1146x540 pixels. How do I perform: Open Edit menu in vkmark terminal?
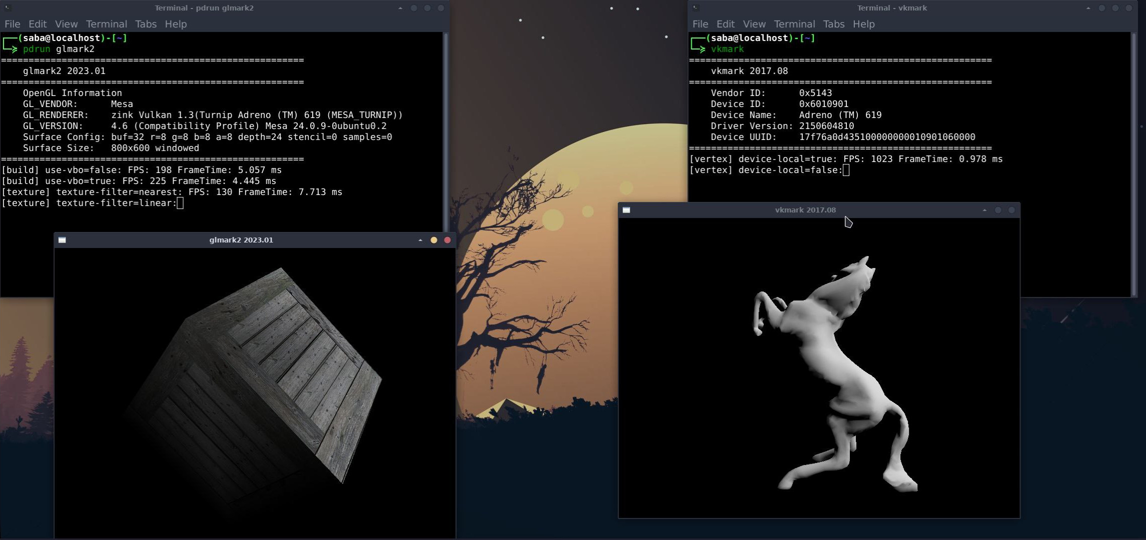725,24
